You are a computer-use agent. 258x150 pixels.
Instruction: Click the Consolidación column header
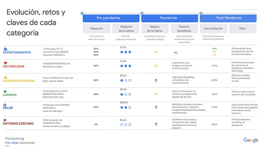point(213,28)
